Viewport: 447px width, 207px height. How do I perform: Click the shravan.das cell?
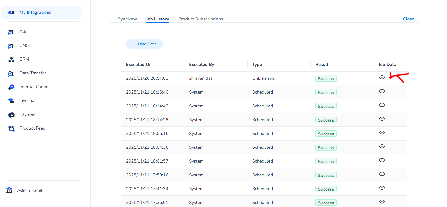click(201, 78)
